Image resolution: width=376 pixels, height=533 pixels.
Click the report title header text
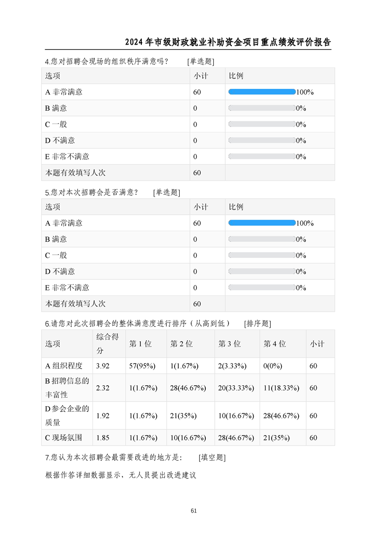pos(228,42)
